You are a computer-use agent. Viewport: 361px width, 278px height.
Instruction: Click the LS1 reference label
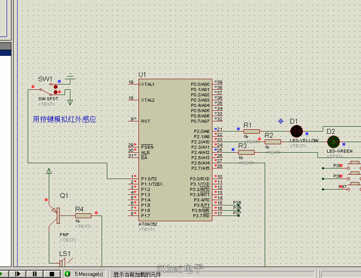(65, 254)
